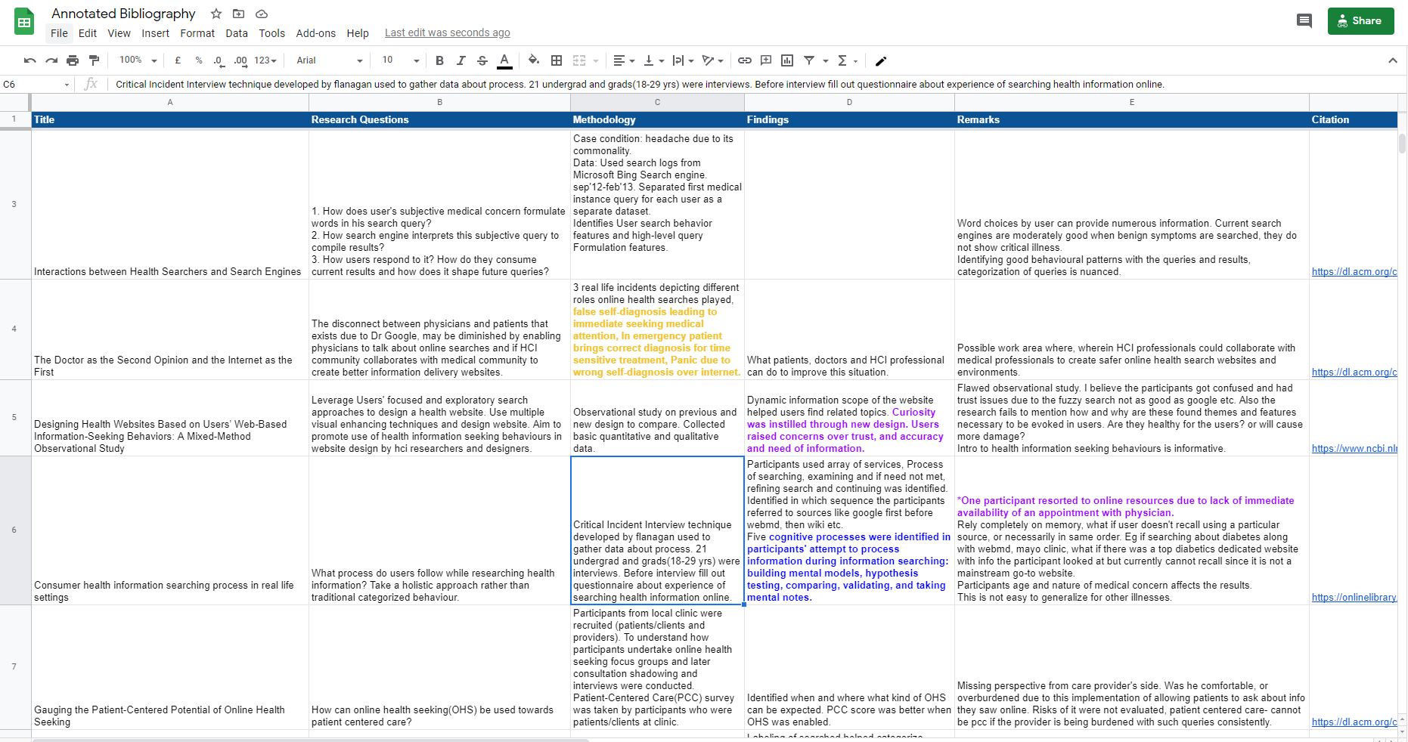Screen dimensions: 1408x742
Task: Rename the Annotated Bibliography title
Action: point(123,14)
